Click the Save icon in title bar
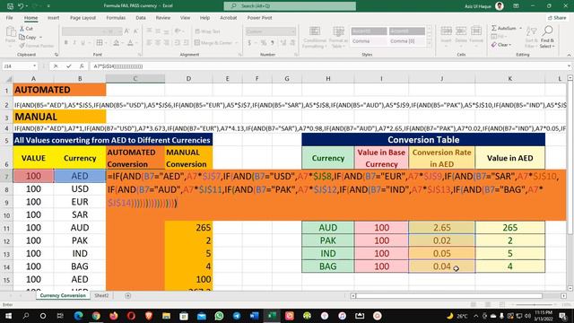 click(10, 6)
